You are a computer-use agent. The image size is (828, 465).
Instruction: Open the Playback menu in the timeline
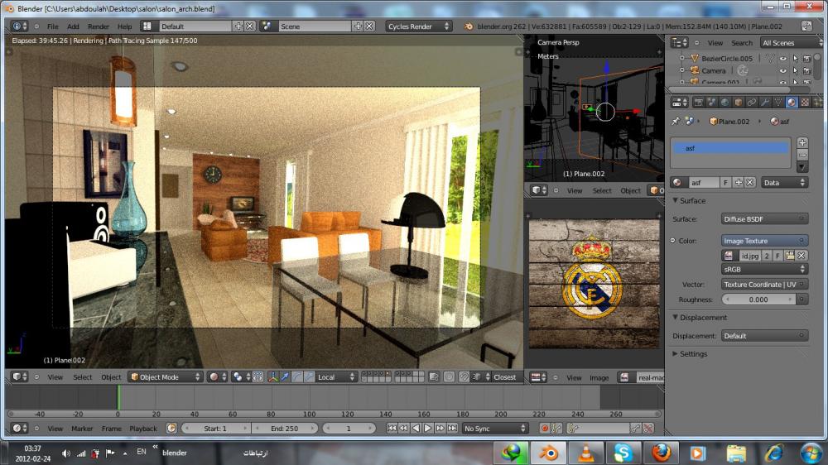(x=143, y=429)
